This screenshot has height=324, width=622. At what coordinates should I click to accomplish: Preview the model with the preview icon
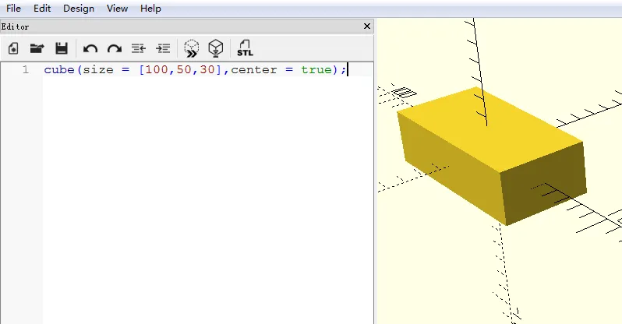click(x=192, y=48)
